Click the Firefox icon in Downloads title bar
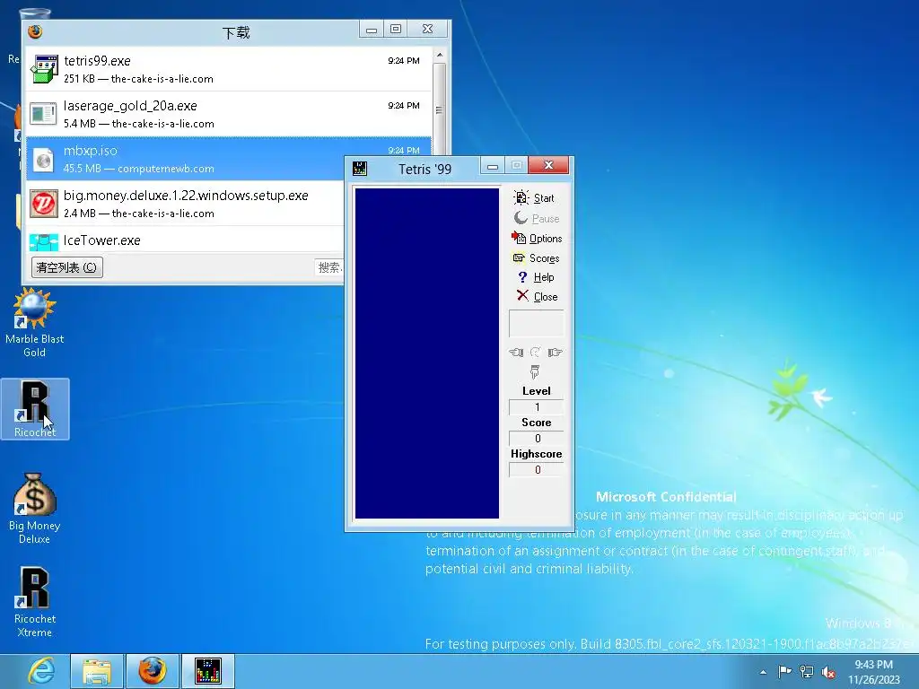 click(35, 31)
